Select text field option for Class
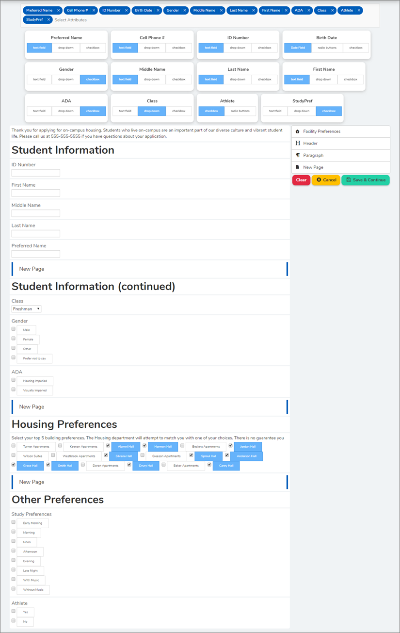Screen dimensions: 400x633 point(125,111)
